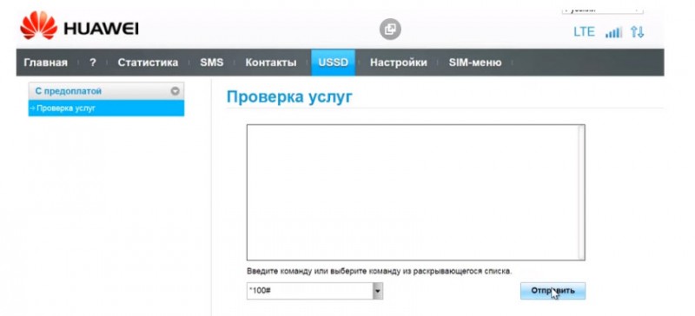This screenshot has height=316, width=695.
Task: Open the question mark help tab
Action: tap(93, 63)
